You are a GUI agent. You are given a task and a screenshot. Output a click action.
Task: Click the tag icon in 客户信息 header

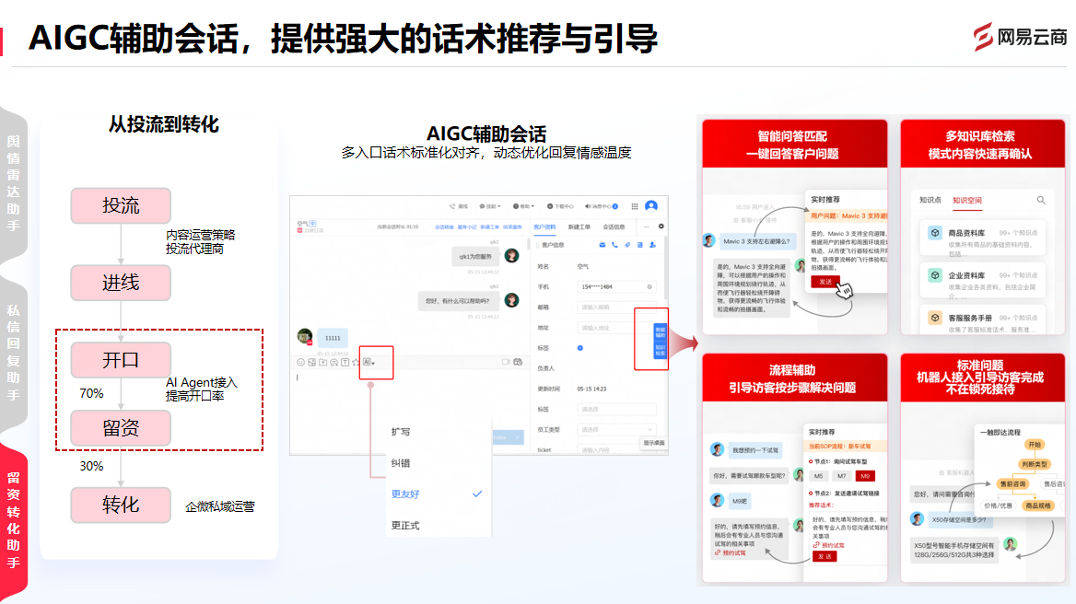(627, 245)
